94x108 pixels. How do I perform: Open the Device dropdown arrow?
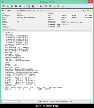coord(84,10)
